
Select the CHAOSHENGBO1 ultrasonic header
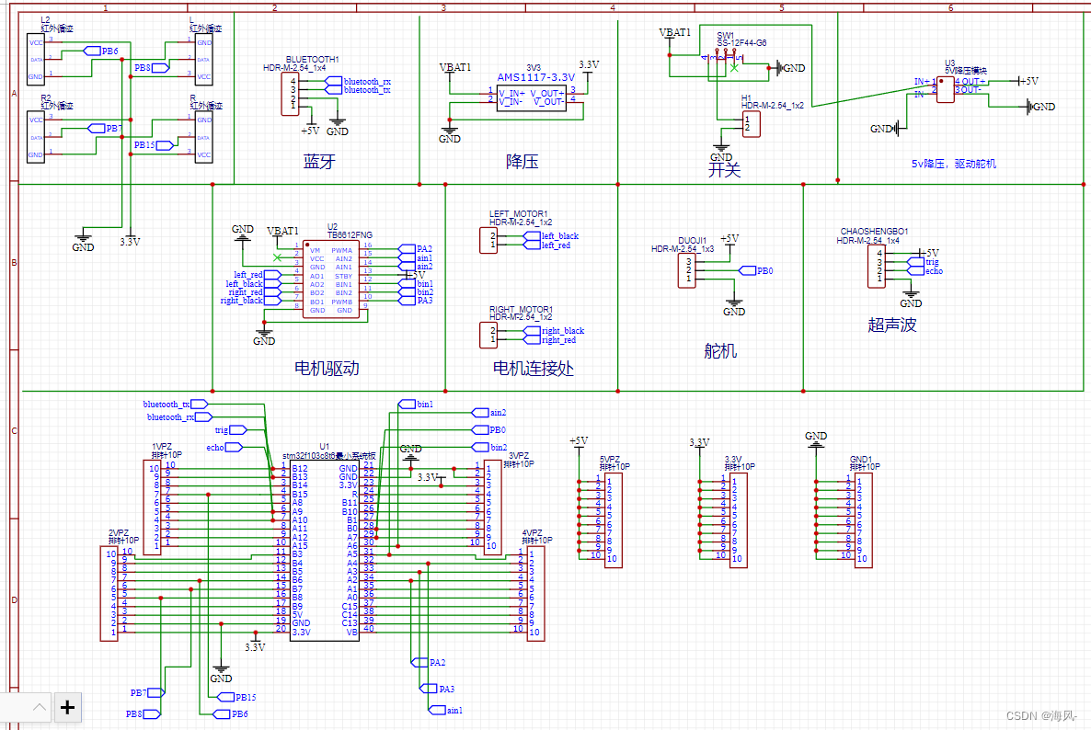876,267
